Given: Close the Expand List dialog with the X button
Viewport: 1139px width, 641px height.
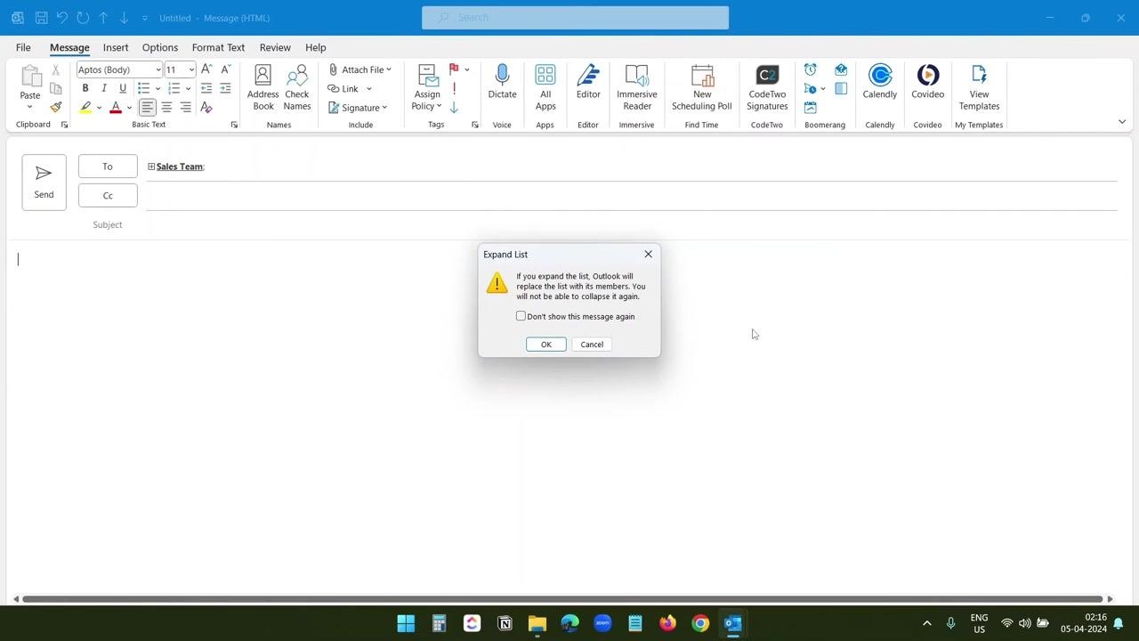Looking at the screenshot, I should point(648,255).
